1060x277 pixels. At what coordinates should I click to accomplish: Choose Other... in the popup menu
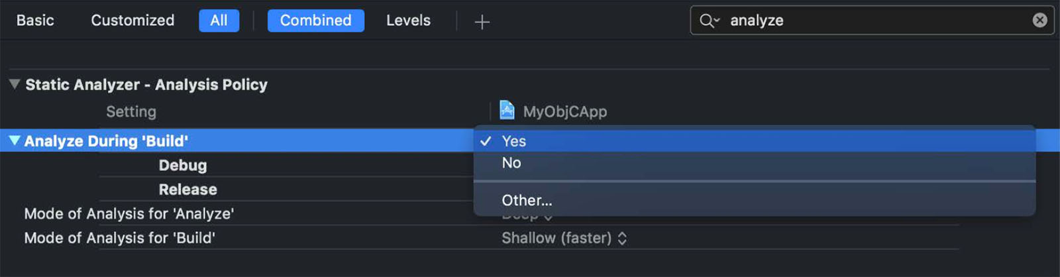coord(755,200)
